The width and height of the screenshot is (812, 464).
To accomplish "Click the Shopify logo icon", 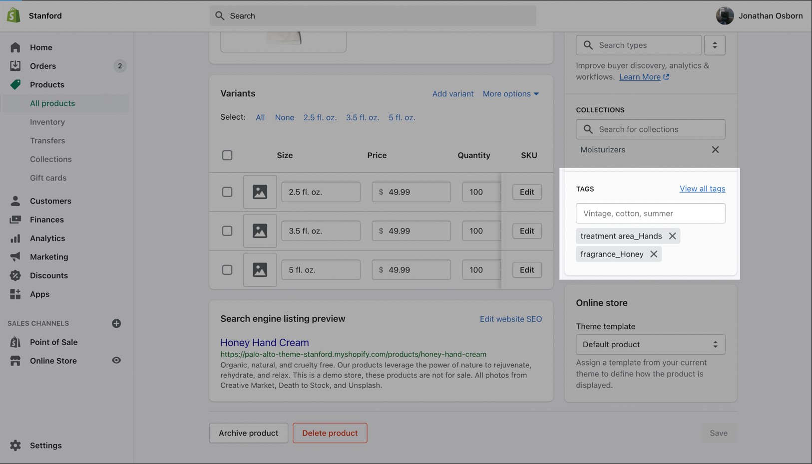I will click(x=13, y=15).
